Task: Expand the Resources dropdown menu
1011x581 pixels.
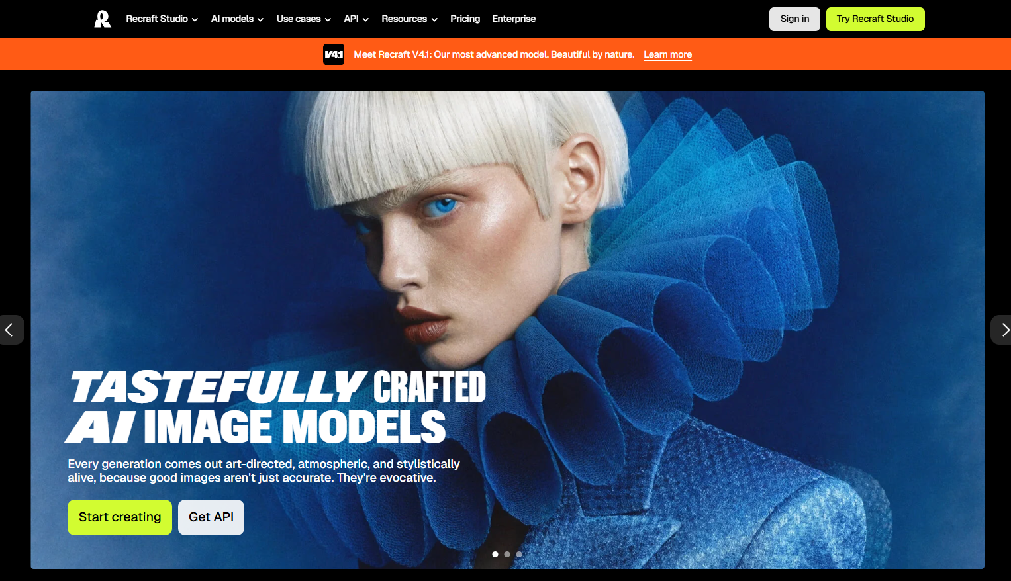Action: pos(410,19)
